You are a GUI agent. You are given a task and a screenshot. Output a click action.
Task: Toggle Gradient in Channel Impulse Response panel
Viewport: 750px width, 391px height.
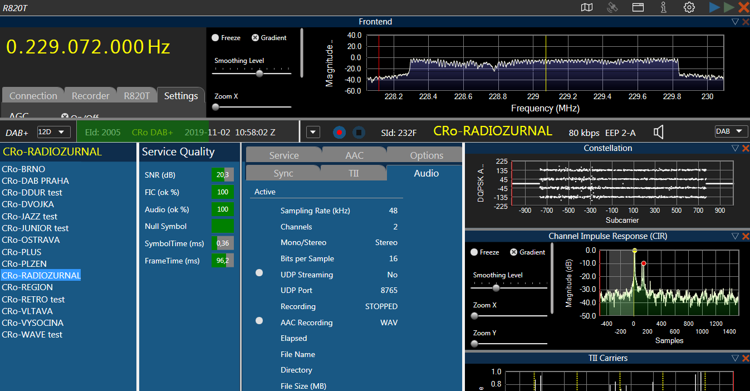click(513, 252)
